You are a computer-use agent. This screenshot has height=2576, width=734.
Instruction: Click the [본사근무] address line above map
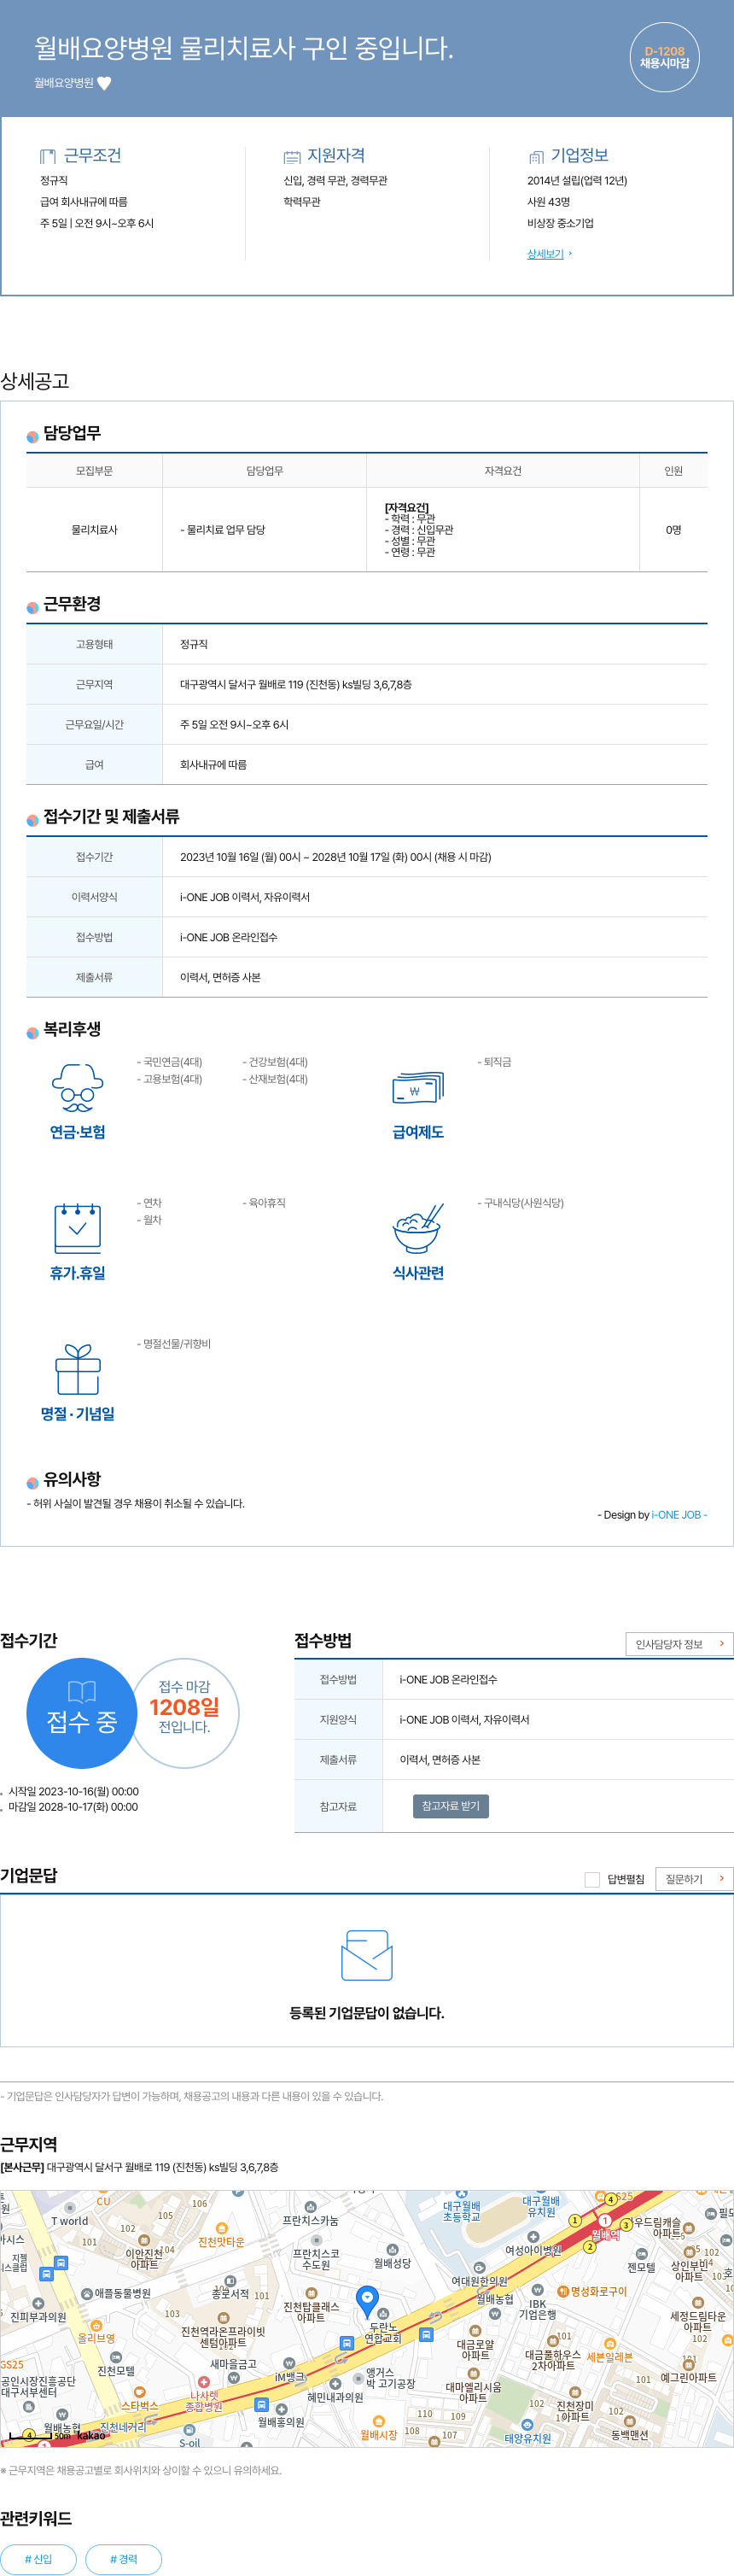tap(139, 2168)
